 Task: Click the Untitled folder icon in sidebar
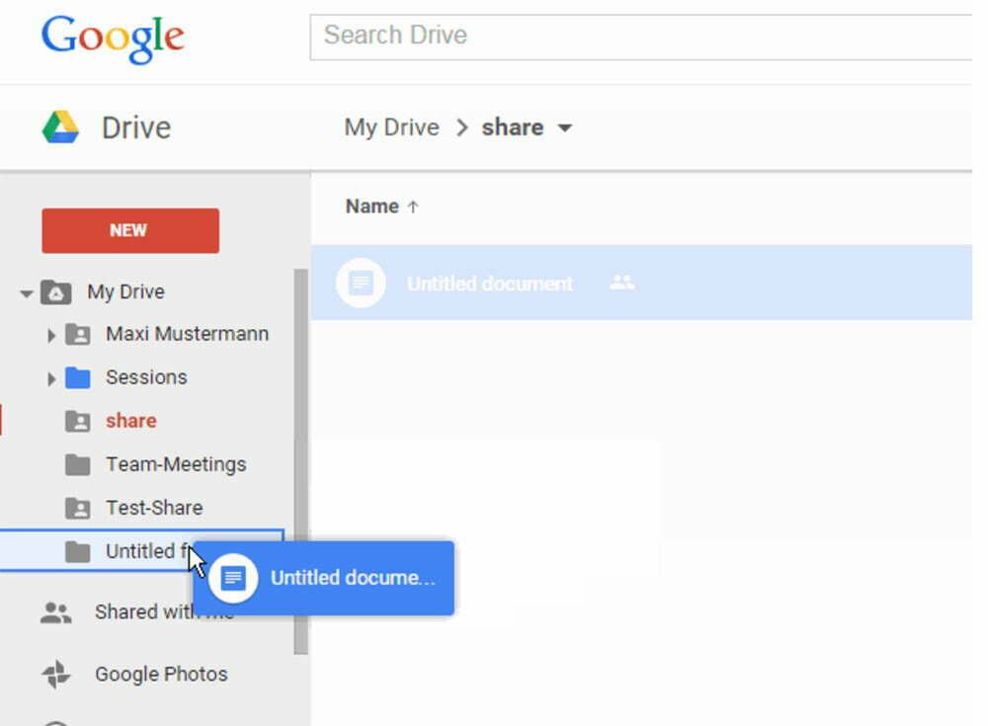pos(78,551)
